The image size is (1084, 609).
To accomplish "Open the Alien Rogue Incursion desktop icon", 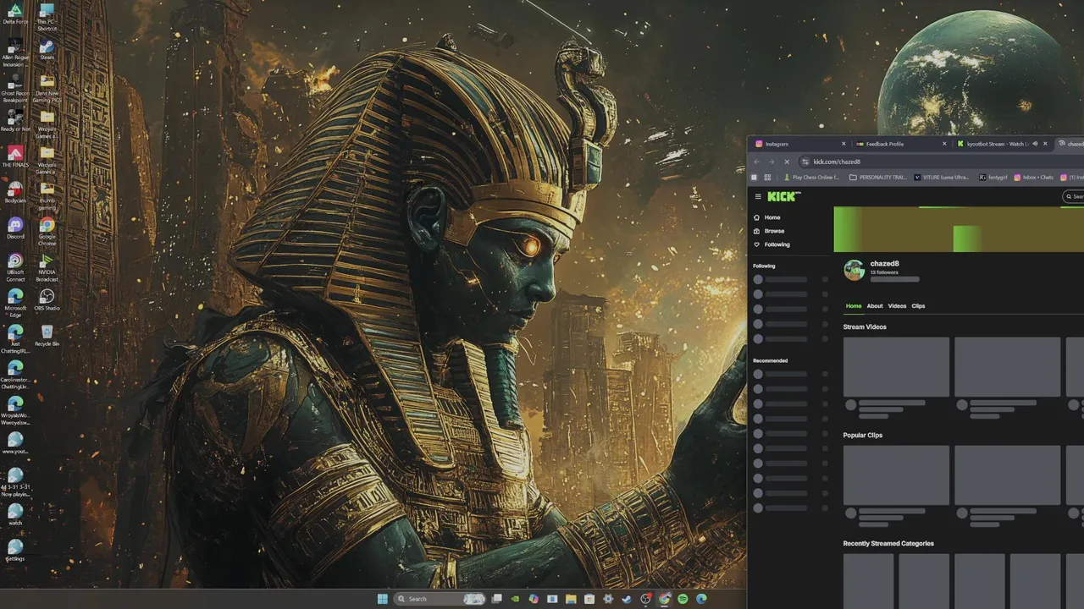I will click(x=14, y=53).
